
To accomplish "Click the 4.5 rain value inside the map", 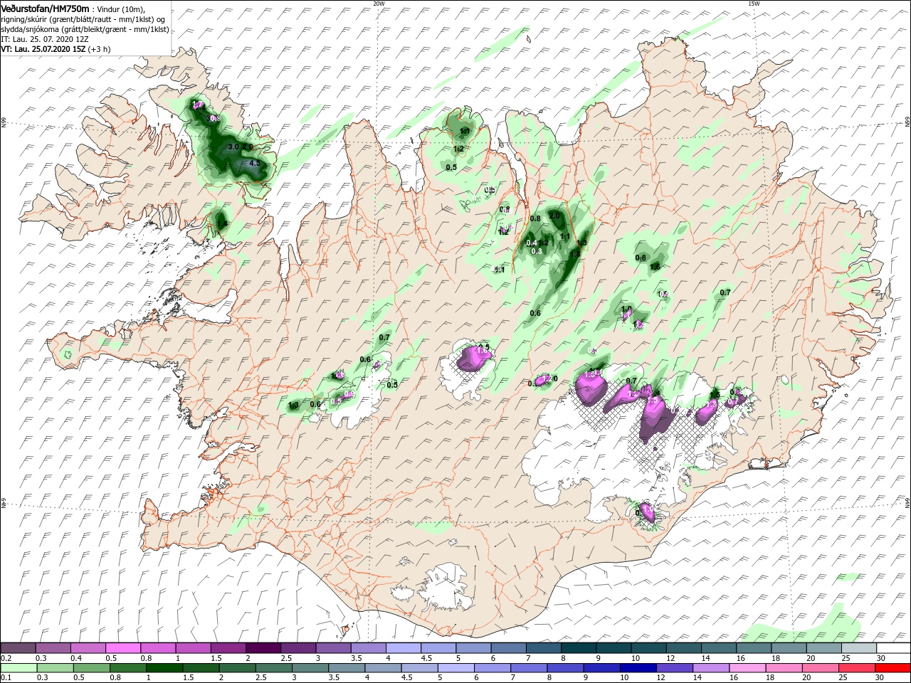I will tap(256, 163).
